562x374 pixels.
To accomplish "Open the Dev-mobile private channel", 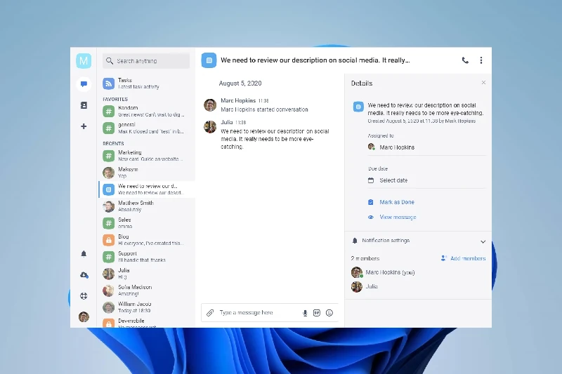I will [x=147, y=322].
